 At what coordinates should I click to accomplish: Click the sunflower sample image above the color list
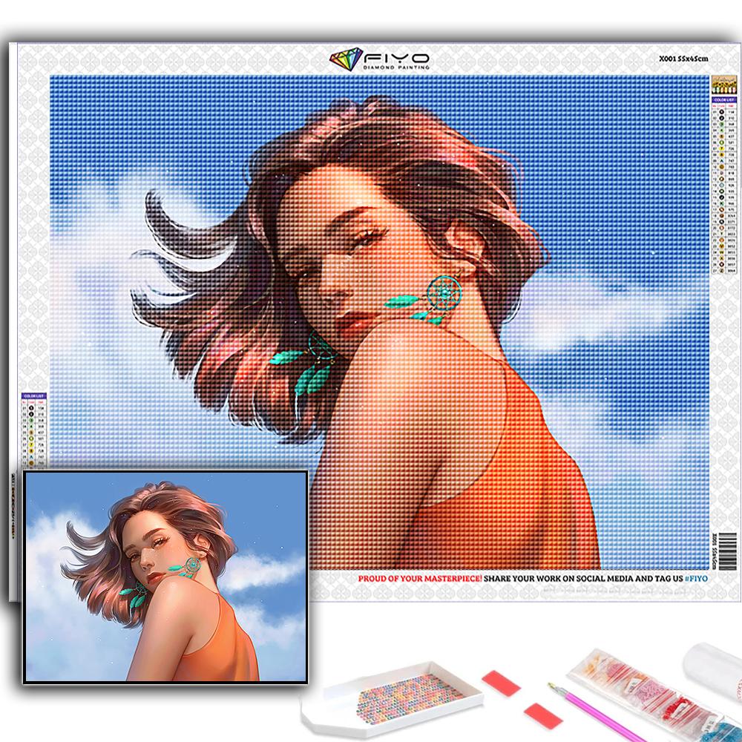[720, 84]
